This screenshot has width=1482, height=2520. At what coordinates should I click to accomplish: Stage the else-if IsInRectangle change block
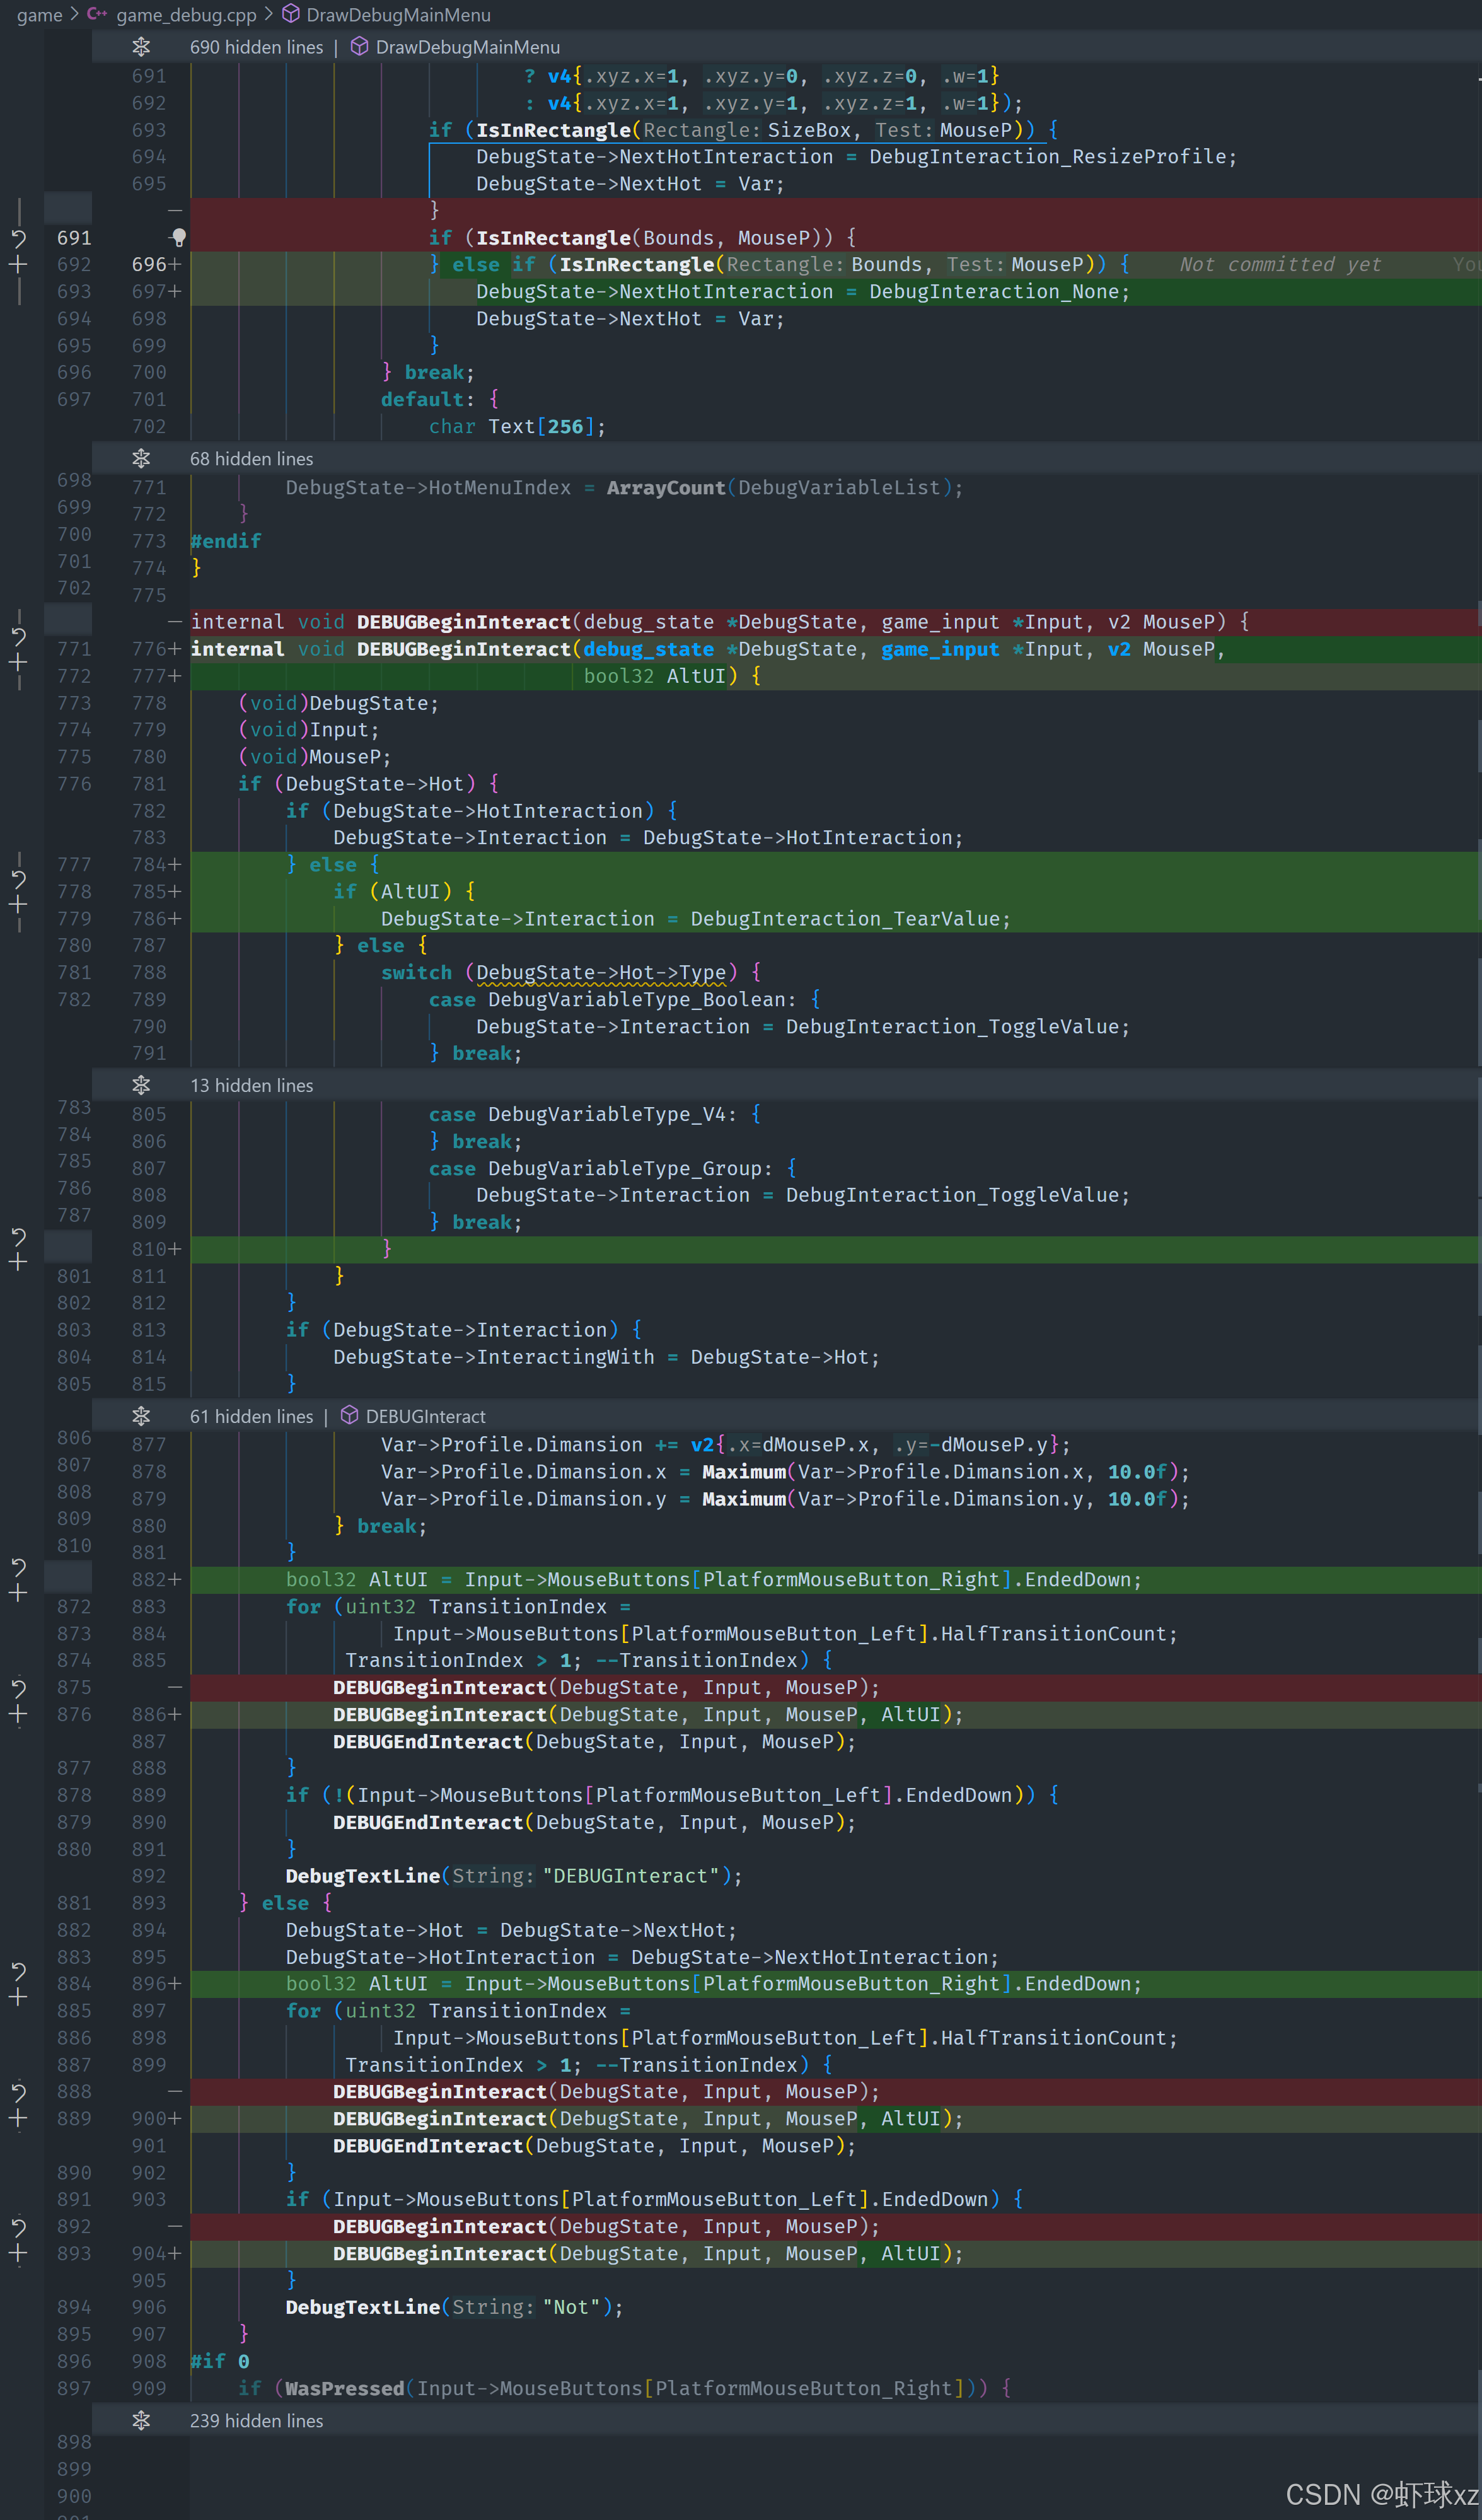pos(18,265)
